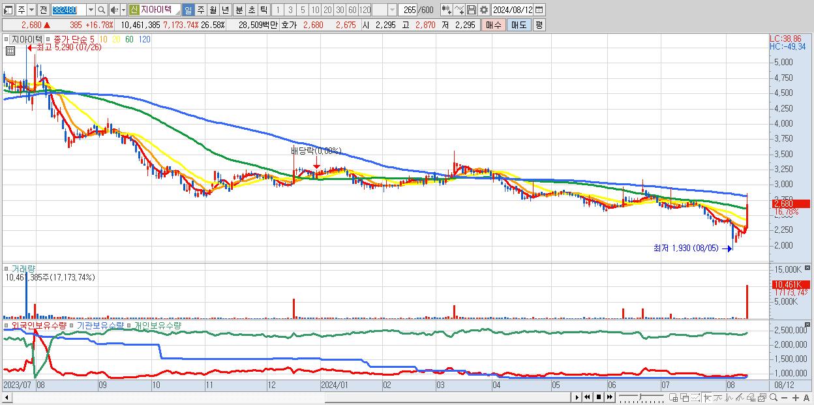Expand the speaker options dropdown arrow

tap(123, 10)
